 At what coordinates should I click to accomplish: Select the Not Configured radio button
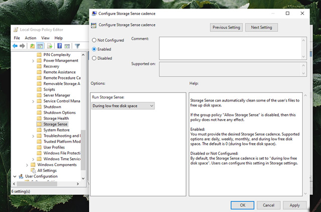tap(94, 40)
